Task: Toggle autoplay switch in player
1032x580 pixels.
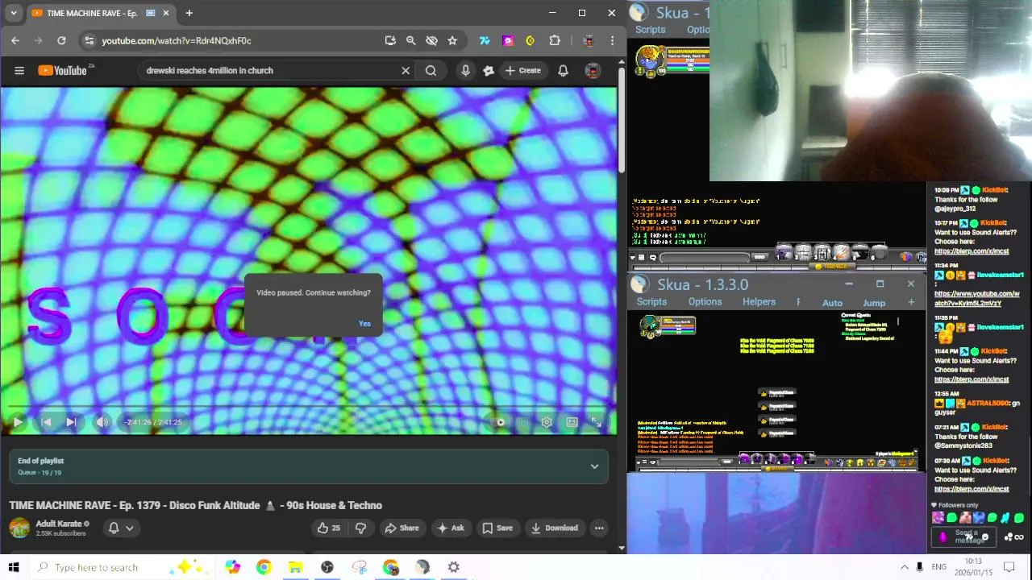Action: point(501,422)
